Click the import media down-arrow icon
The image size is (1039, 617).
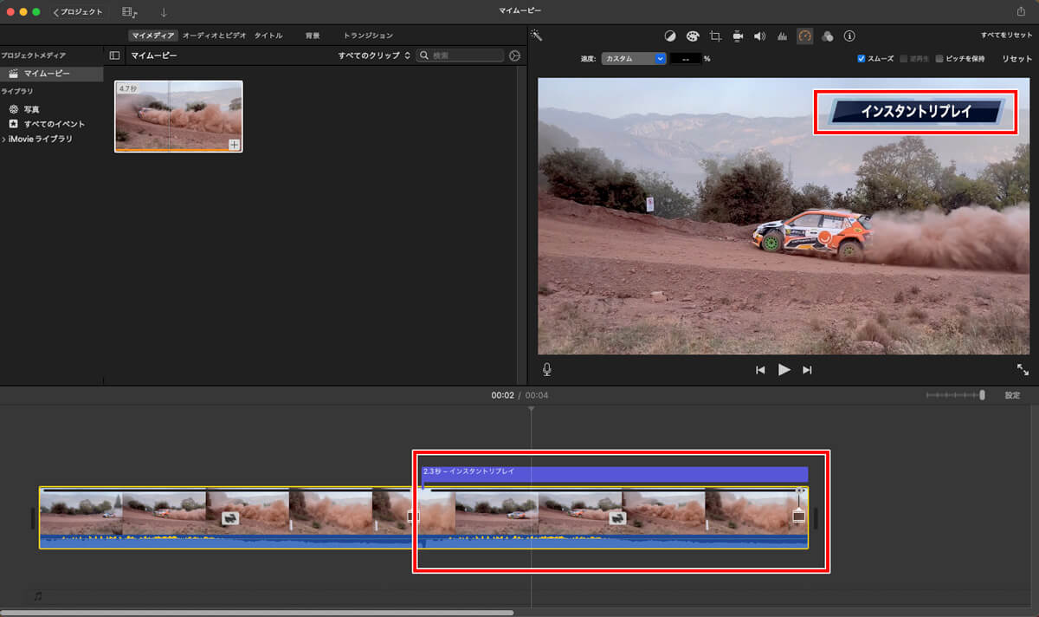164,12
